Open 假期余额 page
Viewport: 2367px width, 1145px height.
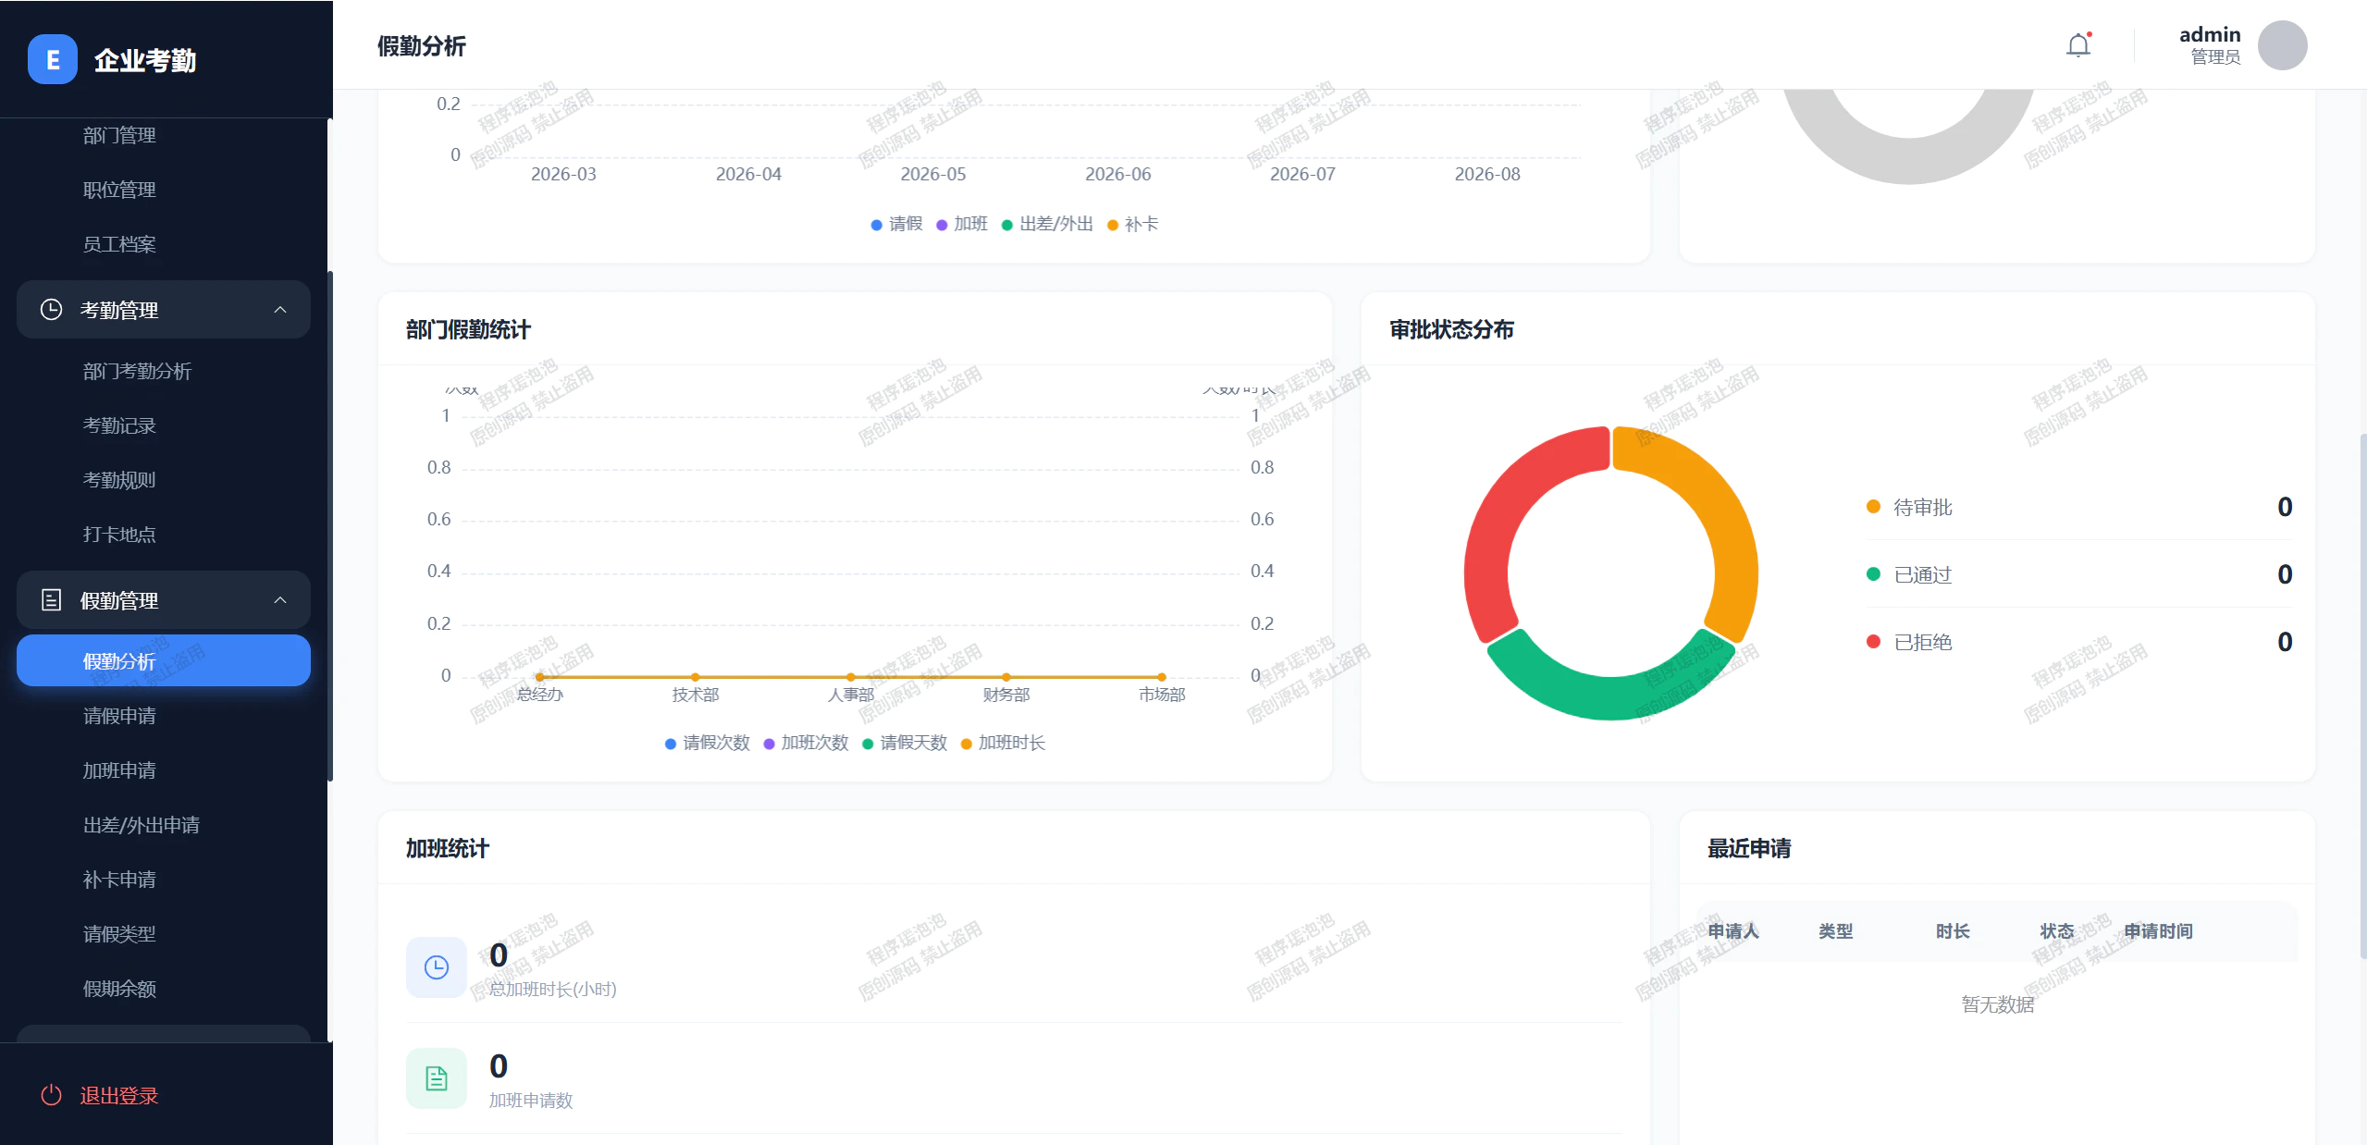(119, 989)
